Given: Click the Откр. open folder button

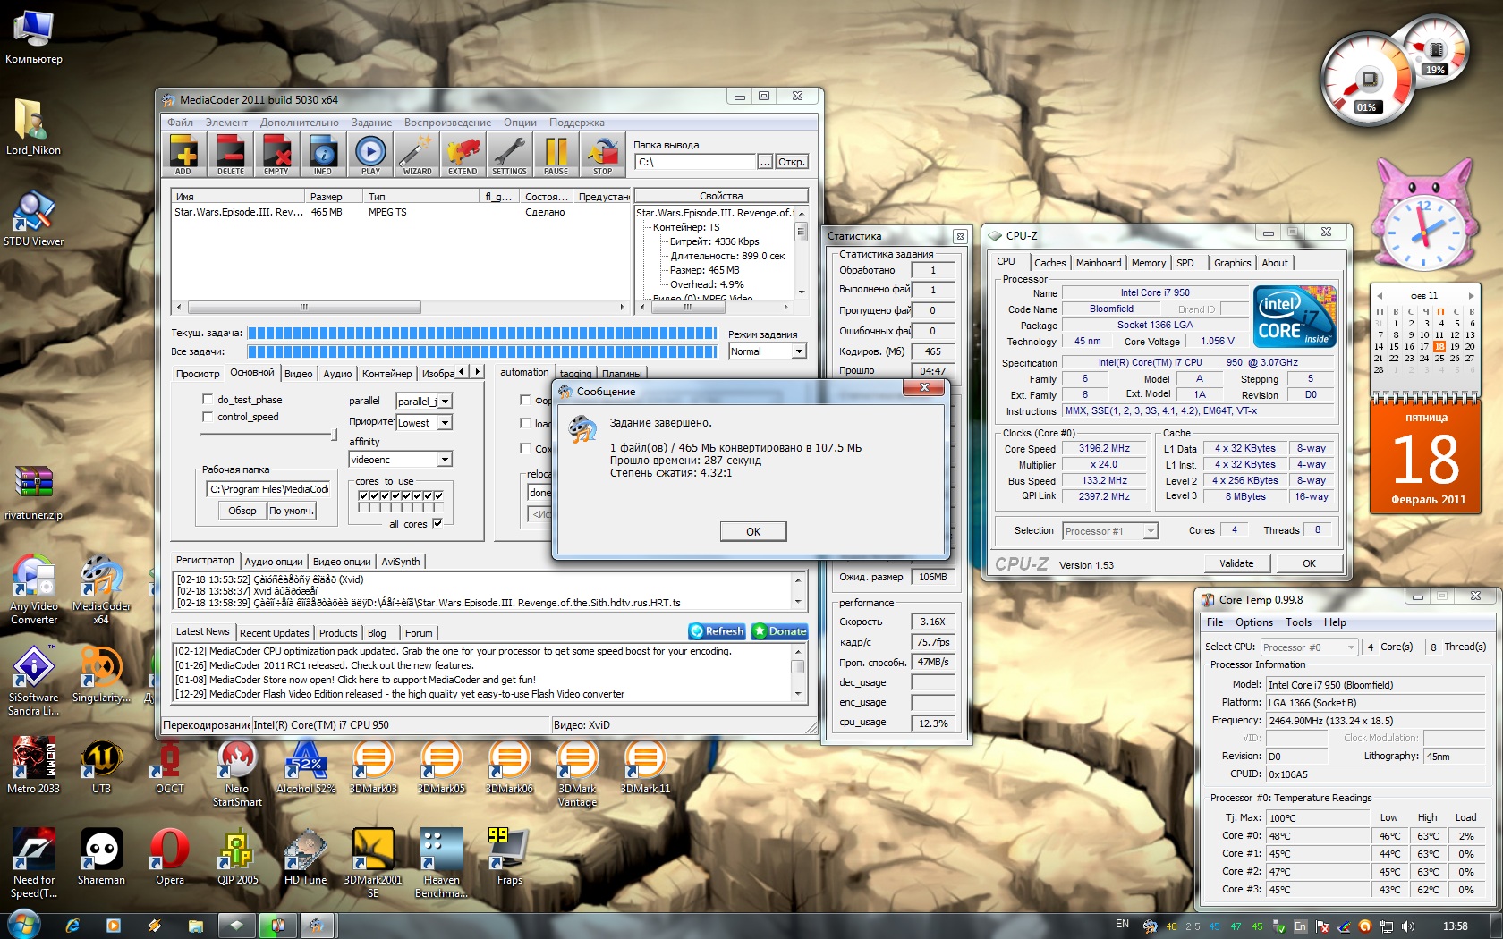Looking at the screenshot, I should [x=791, y=162].
